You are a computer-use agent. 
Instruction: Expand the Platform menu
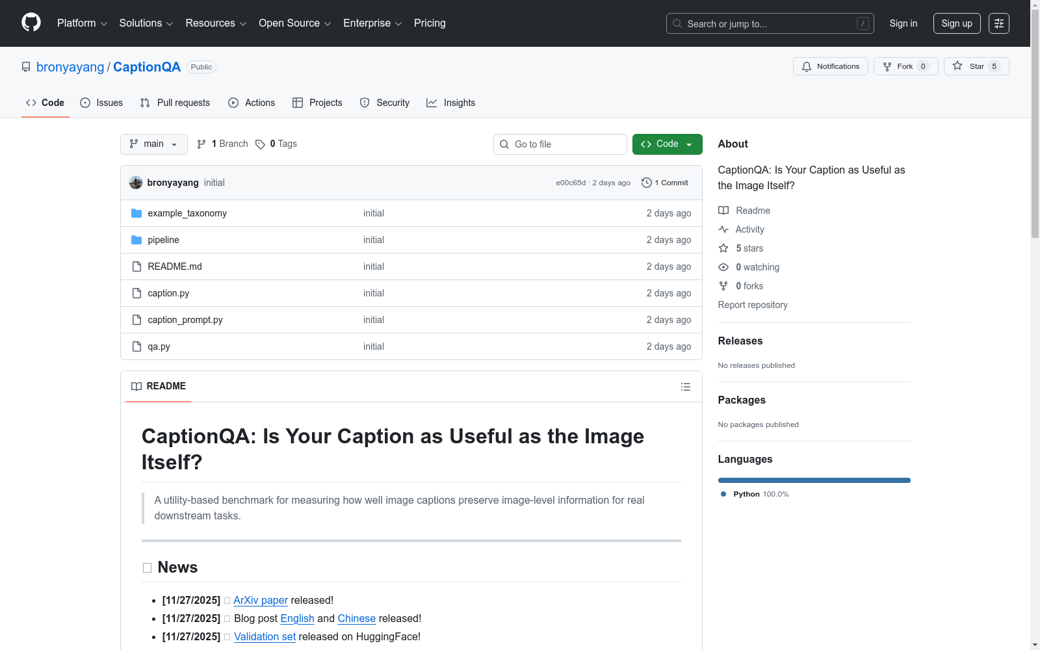(x=82, y=23)
